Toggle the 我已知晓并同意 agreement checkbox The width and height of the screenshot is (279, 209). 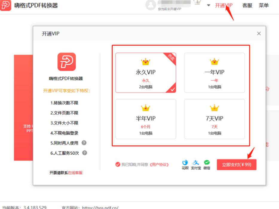point(118,165)
